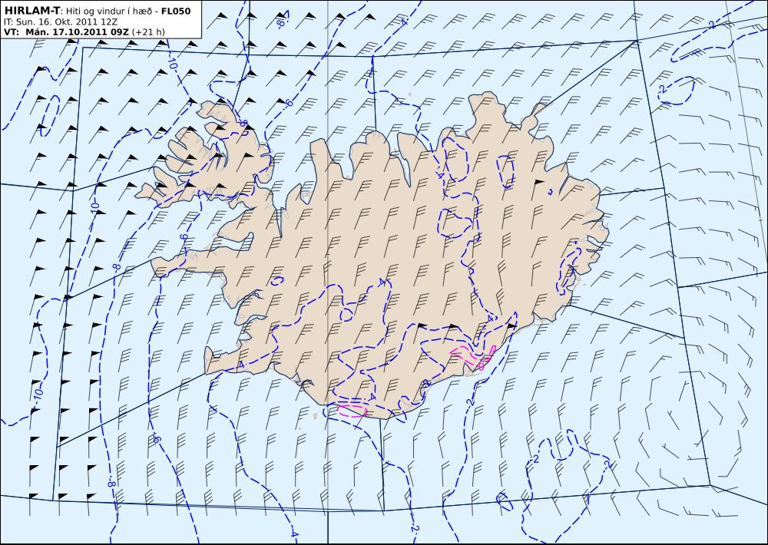Click the 'VT: Mán. 17.10.2011 09Z' valid time
This screenshot has width=768, height=545.
66,32
